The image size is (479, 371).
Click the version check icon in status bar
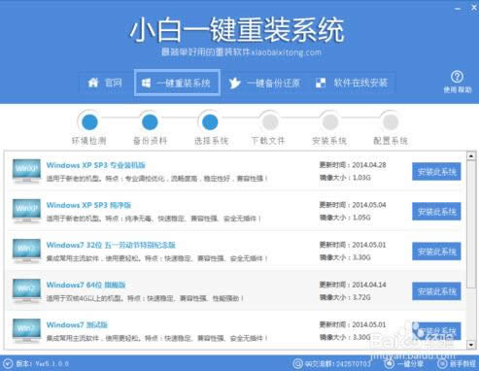click(8, 364)
